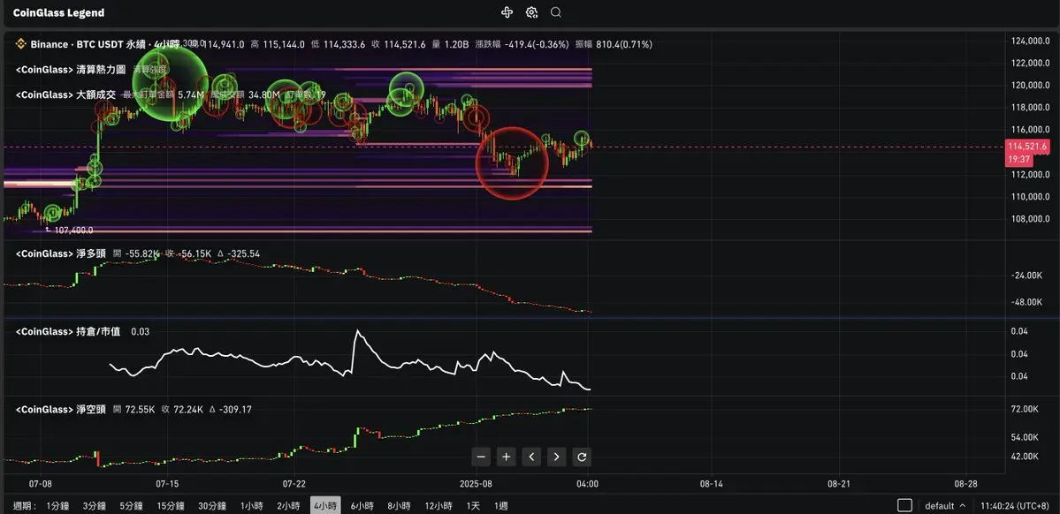Screen dimensions: 1060x514
Task: Click the 107,400.0 low price marker
Action: [70, 231]
